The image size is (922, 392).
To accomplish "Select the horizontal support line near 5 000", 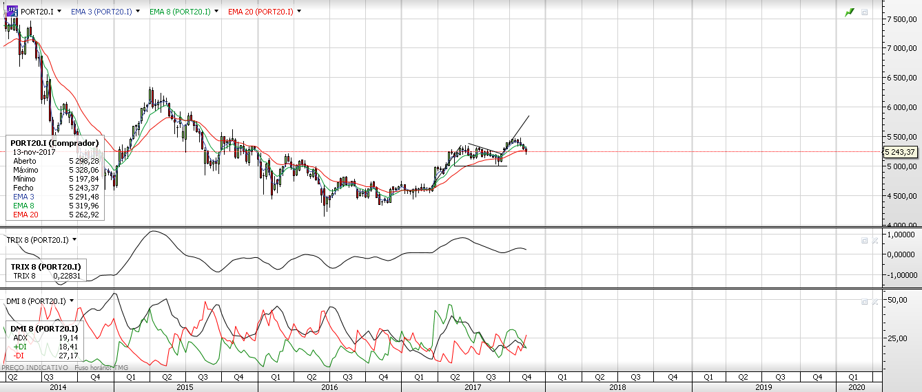I will point(480,165).
